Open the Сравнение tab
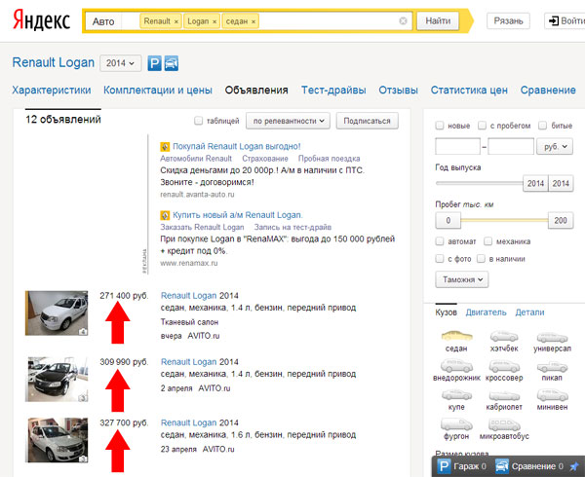This screenshot has height=477, width=585. 548,91
